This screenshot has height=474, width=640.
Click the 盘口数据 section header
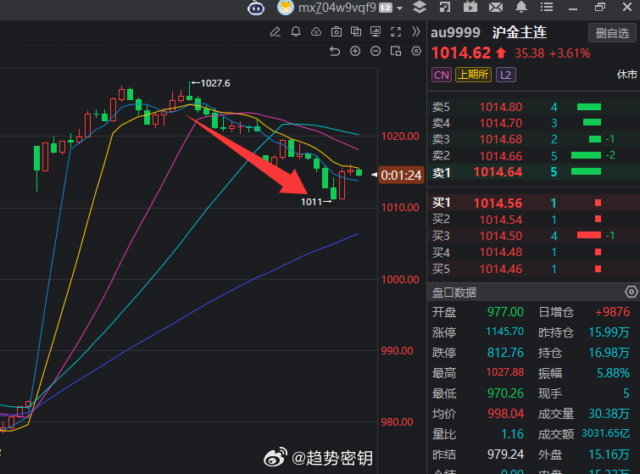coord(454,293)
